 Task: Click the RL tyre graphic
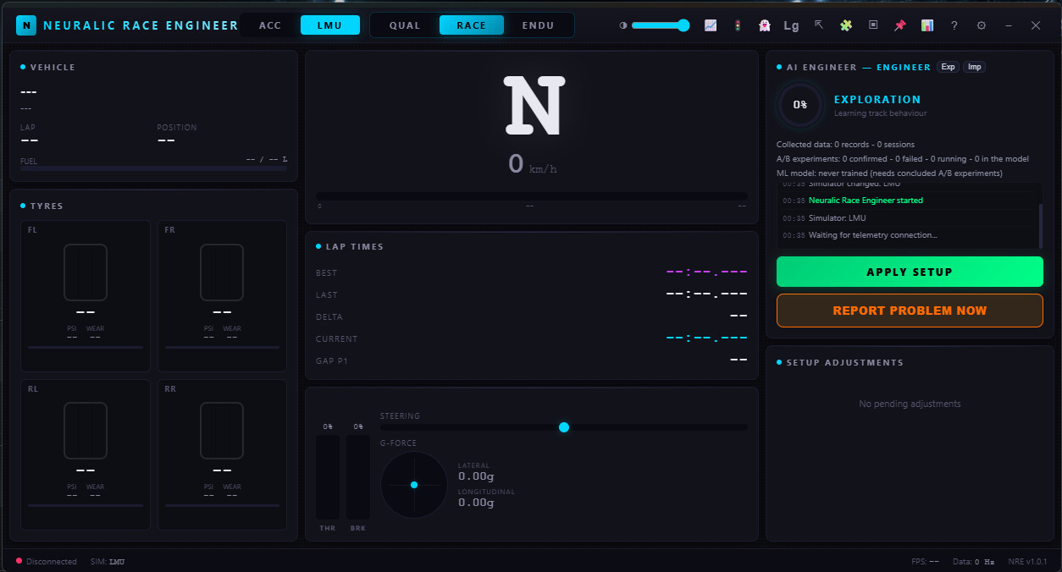86,431
